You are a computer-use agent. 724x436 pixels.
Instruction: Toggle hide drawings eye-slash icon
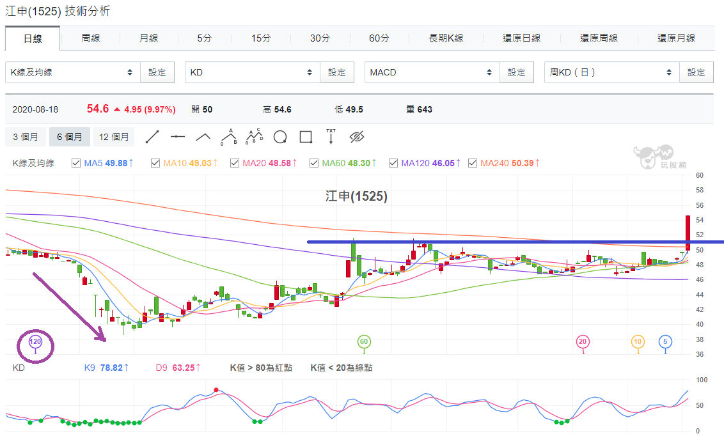pyautogui.click(x=357, y=137)
